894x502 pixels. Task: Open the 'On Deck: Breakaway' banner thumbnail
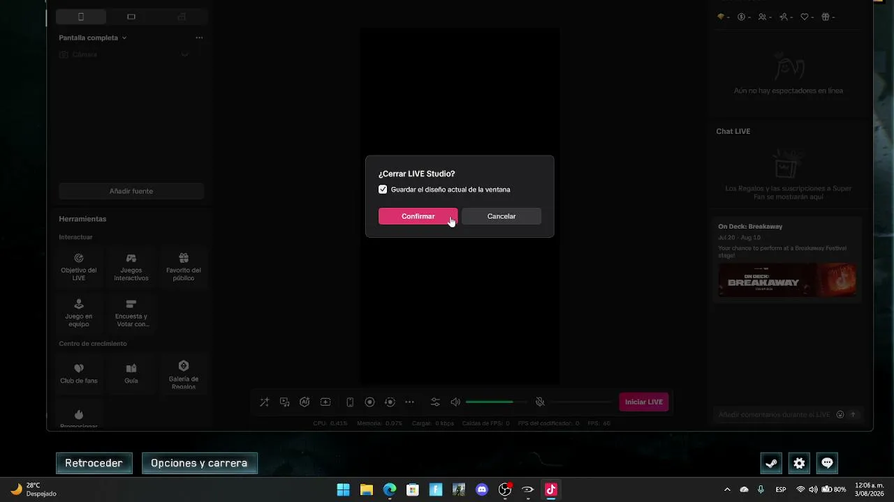click(x=787, y=280)
